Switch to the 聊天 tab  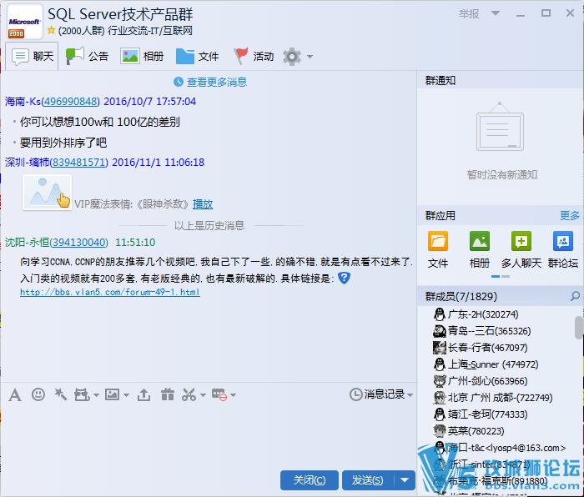[32, 57]
